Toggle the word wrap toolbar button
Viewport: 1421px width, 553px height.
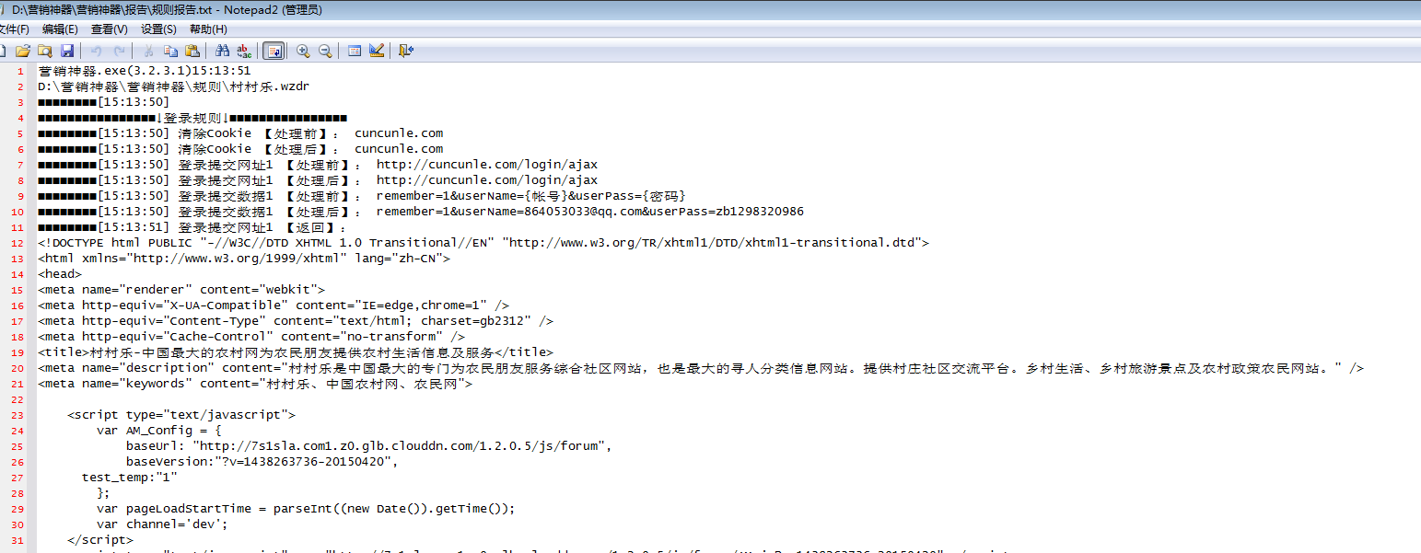point(274,51)
